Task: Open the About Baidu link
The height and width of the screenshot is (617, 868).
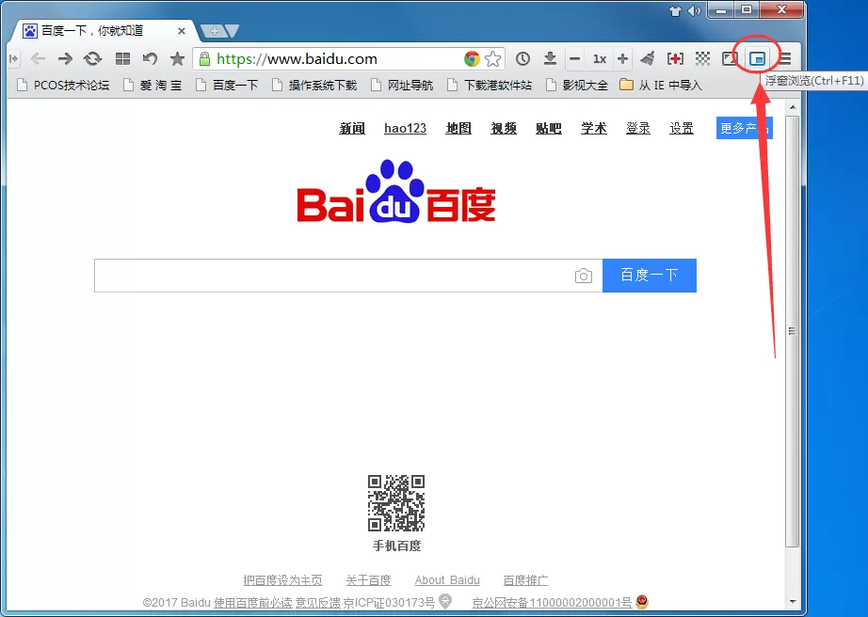Action: click(447, 580)
